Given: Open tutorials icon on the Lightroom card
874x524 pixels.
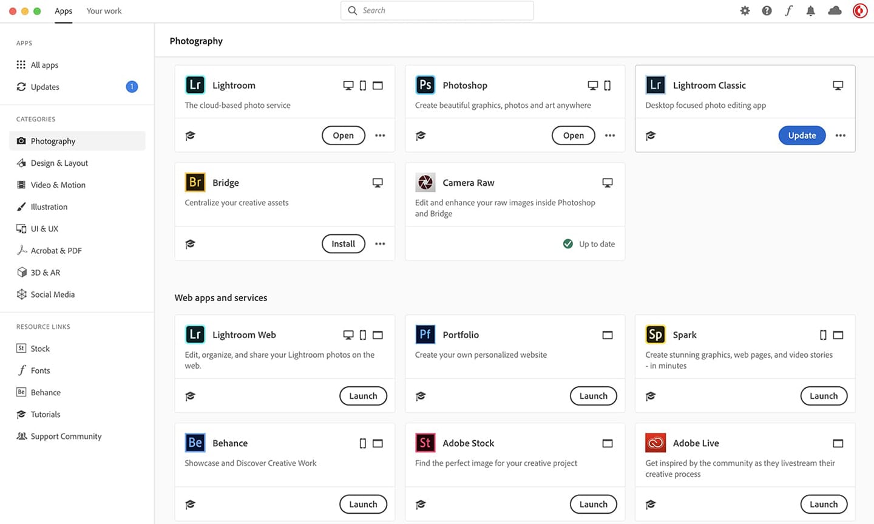Looking at the screenshot, I should (191, 135).
